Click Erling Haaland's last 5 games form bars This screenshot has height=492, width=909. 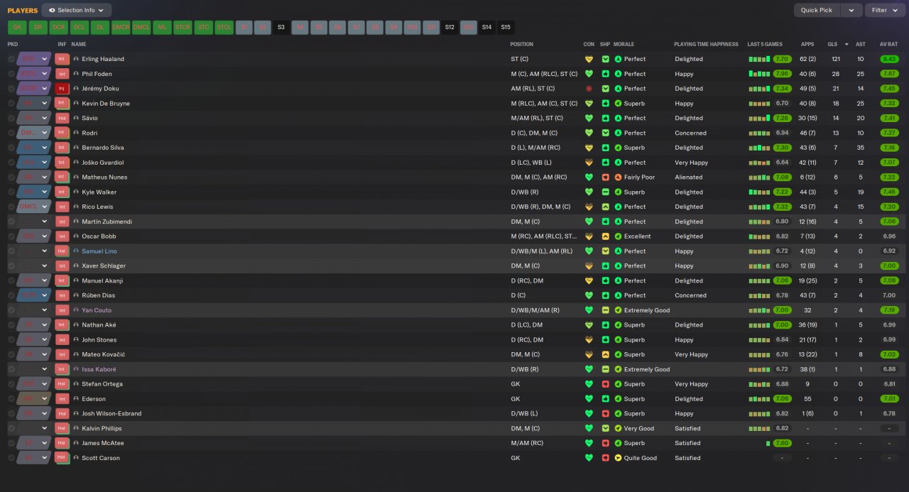coord(759,59)
